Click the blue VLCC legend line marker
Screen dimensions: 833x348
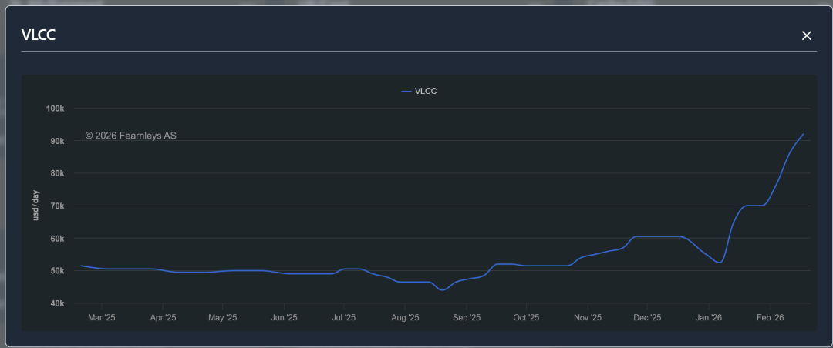[406, 91]
